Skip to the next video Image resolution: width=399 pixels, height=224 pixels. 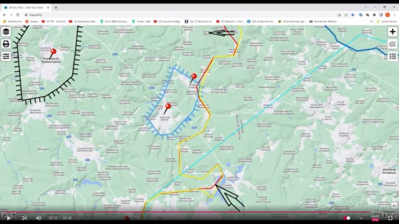(24, 218)
